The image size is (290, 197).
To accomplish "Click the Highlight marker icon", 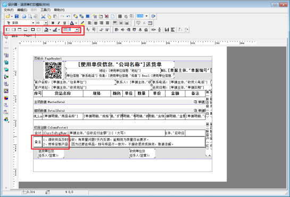I will click(82, 23).
